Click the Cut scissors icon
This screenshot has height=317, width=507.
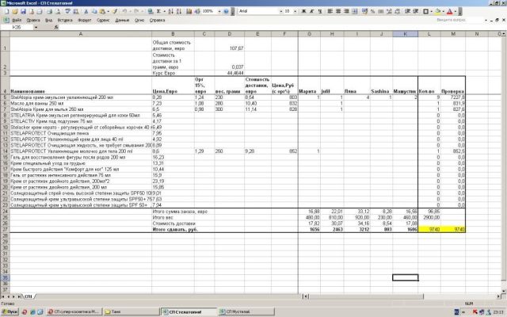(x=86, y=11)
